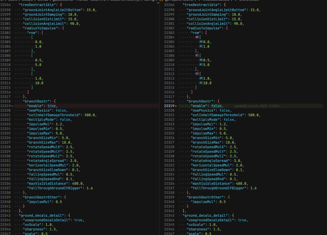Click "rotateSpeedMulY" in the right pane
This screenshot has height=235, width=327.
tap(208, 152)
